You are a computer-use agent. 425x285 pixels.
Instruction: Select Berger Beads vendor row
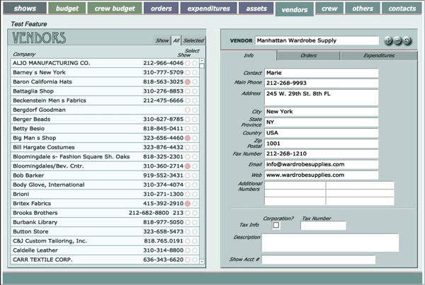tap(105, 120)
